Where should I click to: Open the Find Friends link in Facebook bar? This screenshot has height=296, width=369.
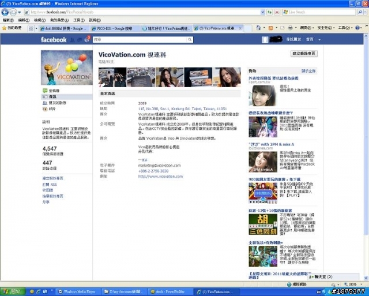pos(293,40)
